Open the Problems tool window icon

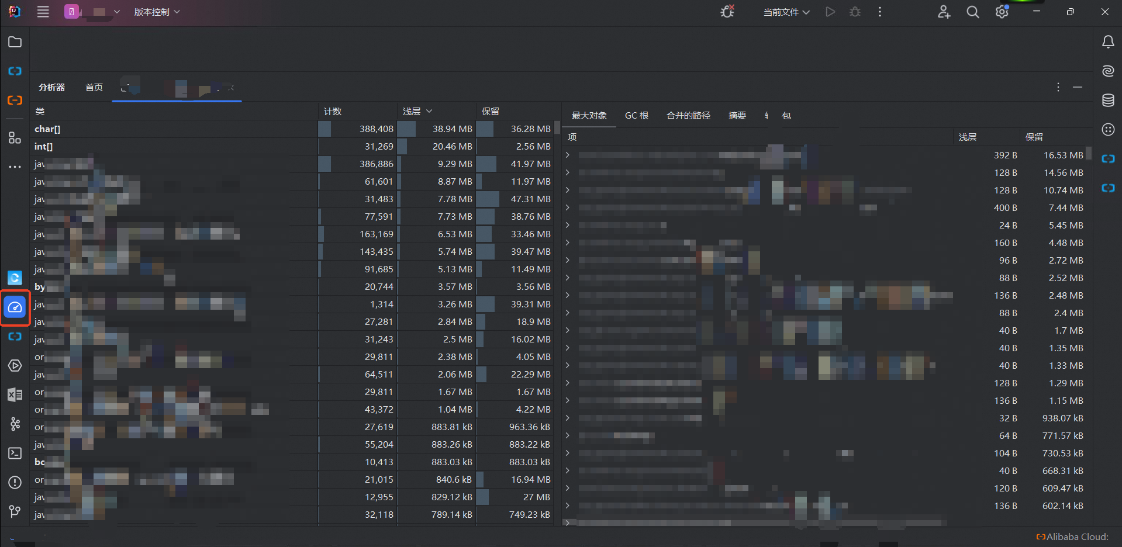point(15,483)
